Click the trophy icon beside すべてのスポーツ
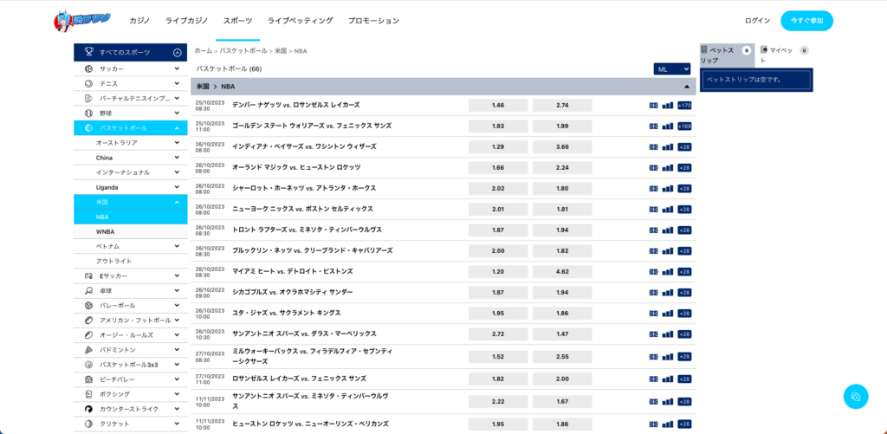Image resolution: width=887 pixels, height=434 pixels. coord(89,52)
